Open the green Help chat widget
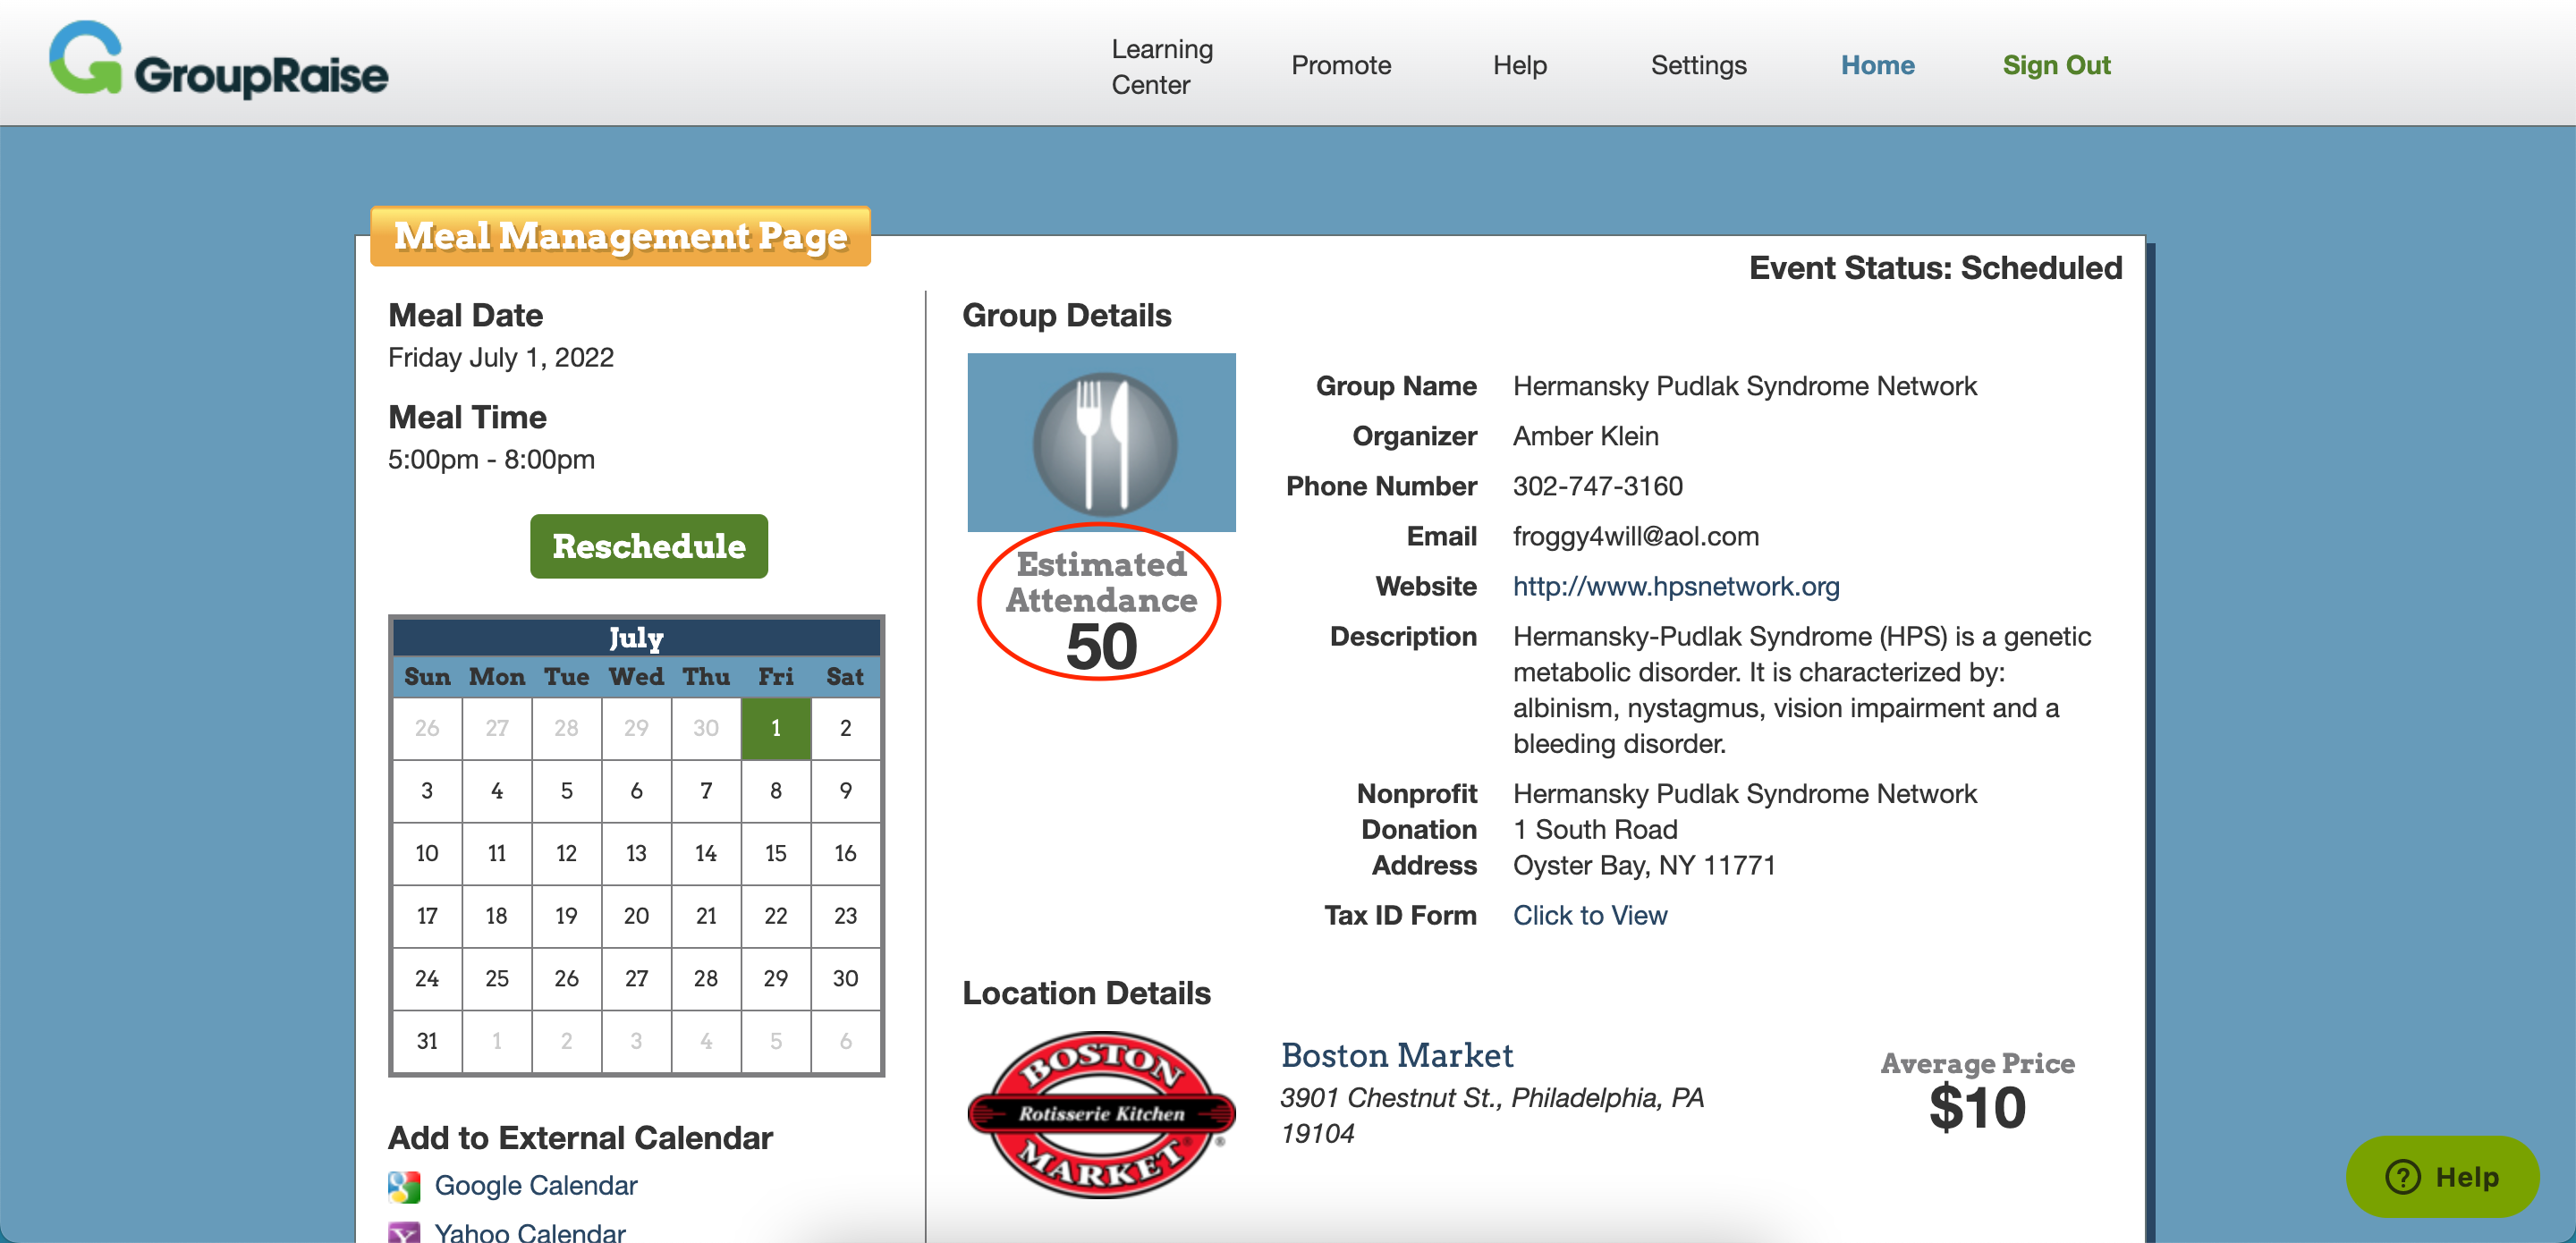2576x1243 pixels. (2441, 1176)
